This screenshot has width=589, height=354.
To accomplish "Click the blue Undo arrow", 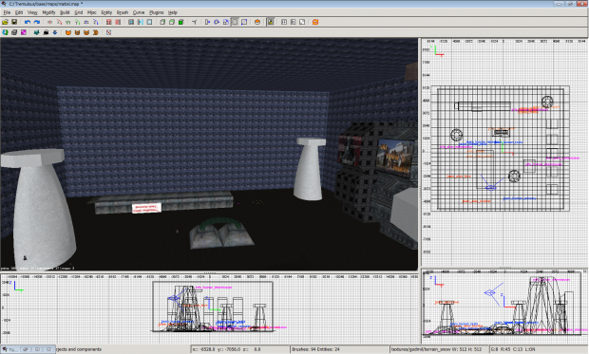I will [28, 22].
